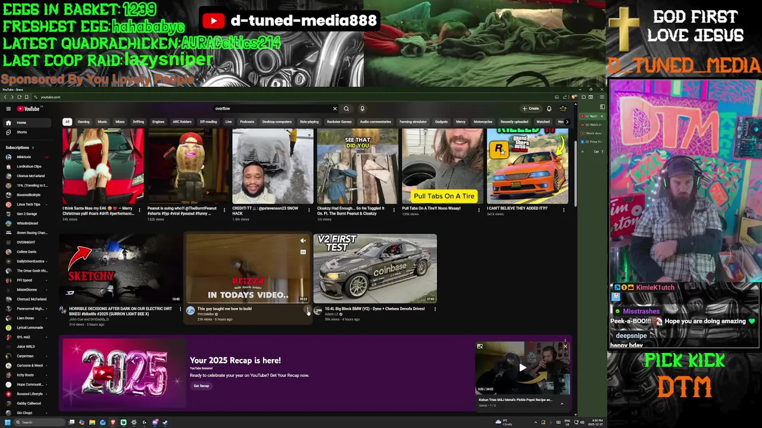Show more category chips with right arrow
This screenshot has height=428, width=762.
point(566,122)
